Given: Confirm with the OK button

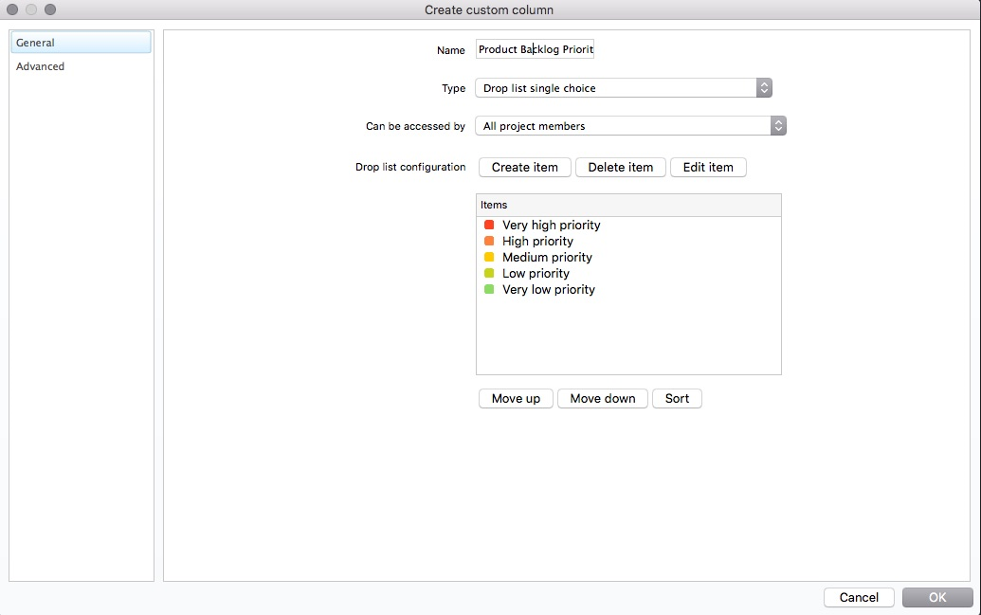Looking at the screenshot, I should [x=936, y=597].
